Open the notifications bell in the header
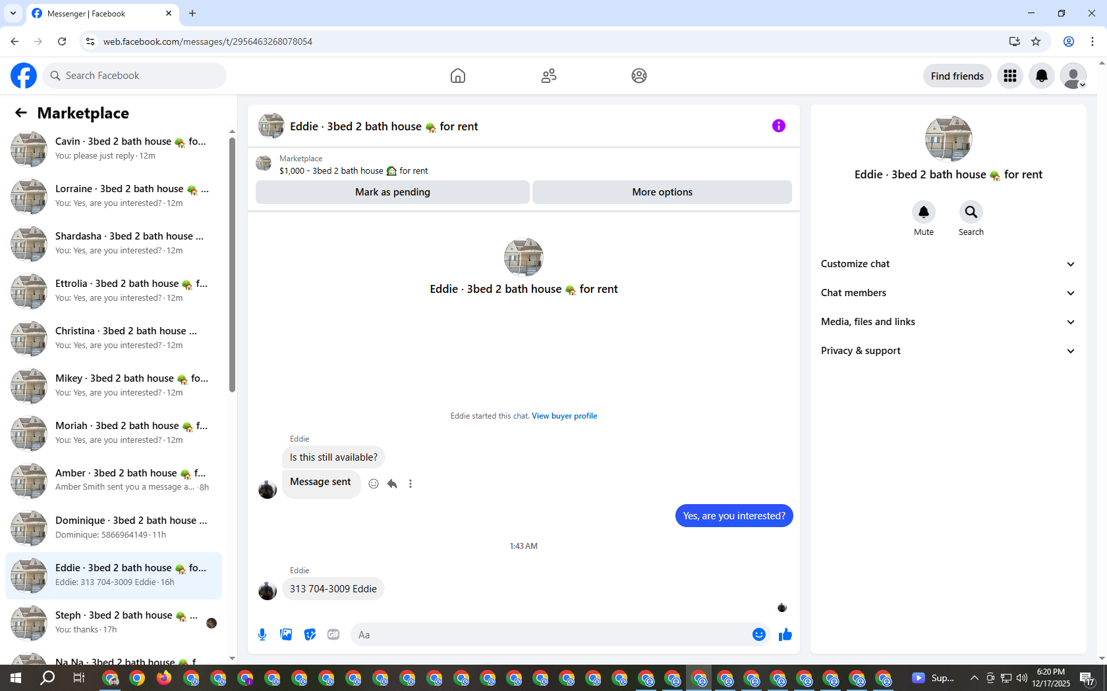 (x=1042, y=76)
